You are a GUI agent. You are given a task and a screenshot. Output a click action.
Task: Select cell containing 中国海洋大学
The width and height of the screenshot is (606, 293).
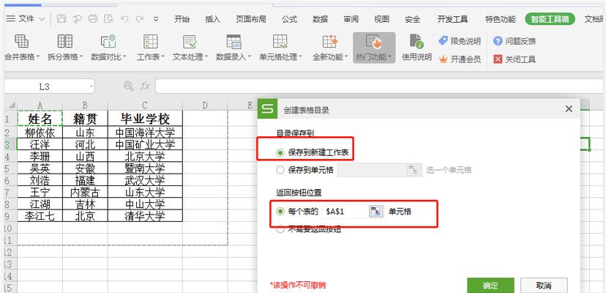tap(145, 133)
